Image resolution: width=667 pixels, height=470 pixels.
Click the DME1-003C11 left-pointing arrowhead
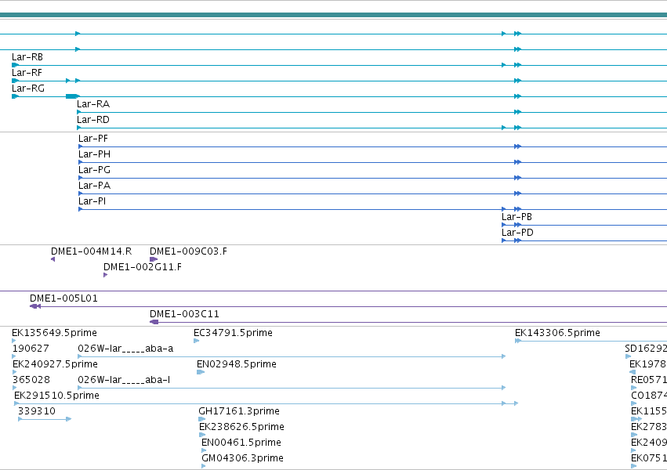(154, 322)
